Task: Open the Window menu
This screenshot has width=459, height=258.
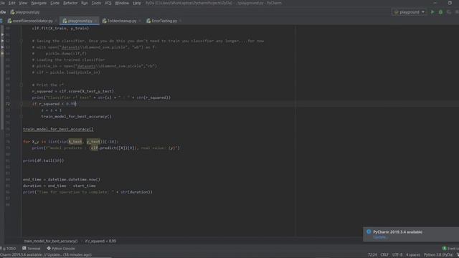Action: coord(122,3)
